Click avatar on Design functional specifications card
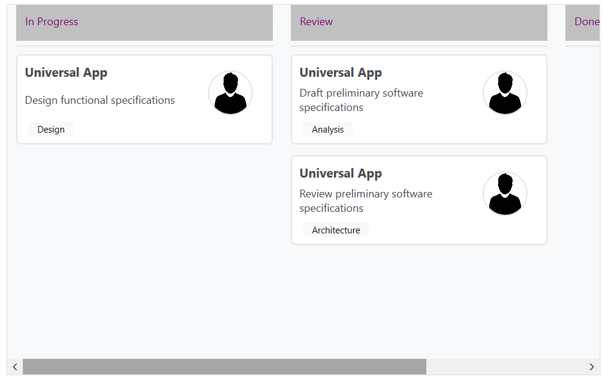The width and height of the screenshot is (602, 381). (x=230, y=92)
